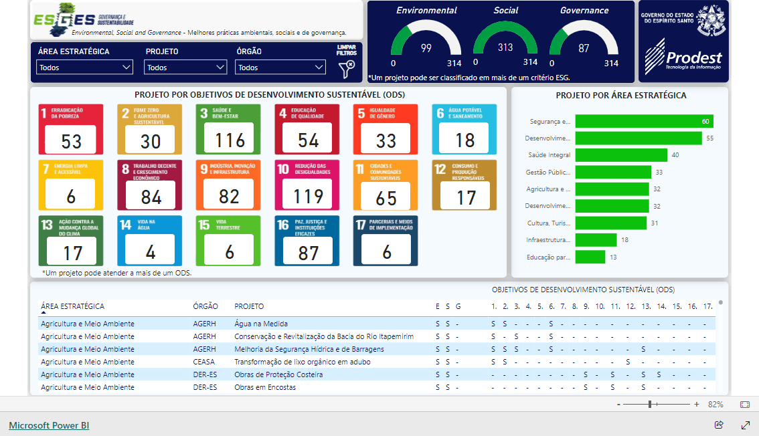Expand the Órgão filter dropdown
Viewport: 759px width, 436px height.
pyautogui.click(x=280, y=68)
